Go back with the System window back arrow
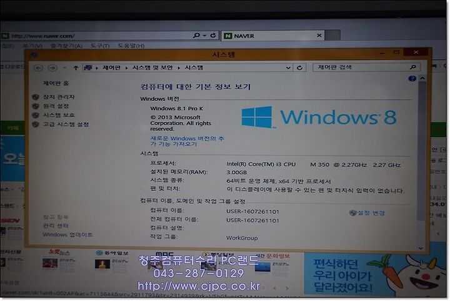The height and width of the screenshot is (301, 450). 39,68
